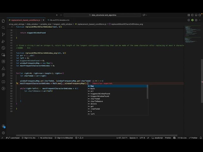Toggle the bottom panel layout icon
203x152 pixels.
tap(196, 15)
